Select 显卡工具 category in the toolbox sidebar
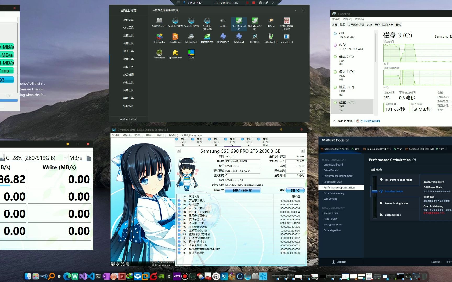The width and height of the screenshot is (452, 282). 128,51
